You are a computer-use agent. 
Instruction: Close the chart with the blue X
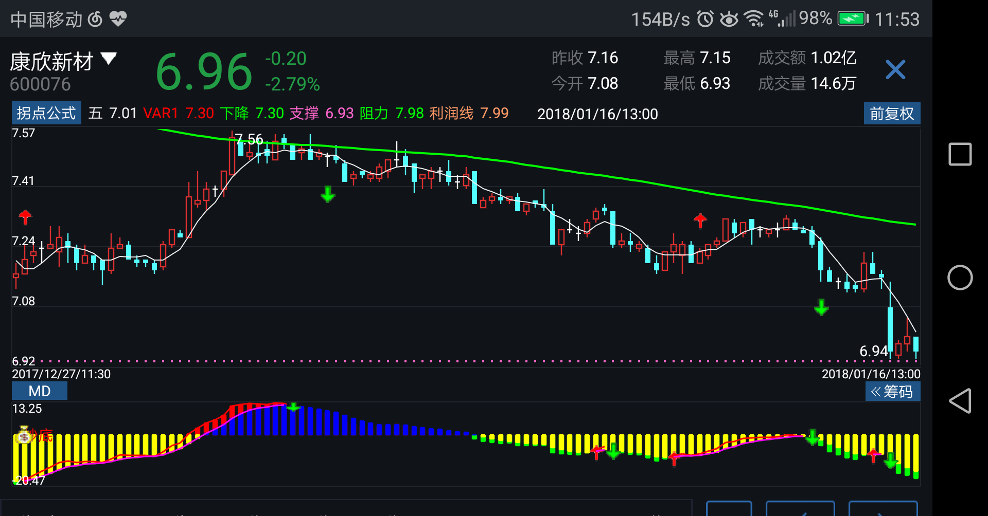(x=895, y=69)
